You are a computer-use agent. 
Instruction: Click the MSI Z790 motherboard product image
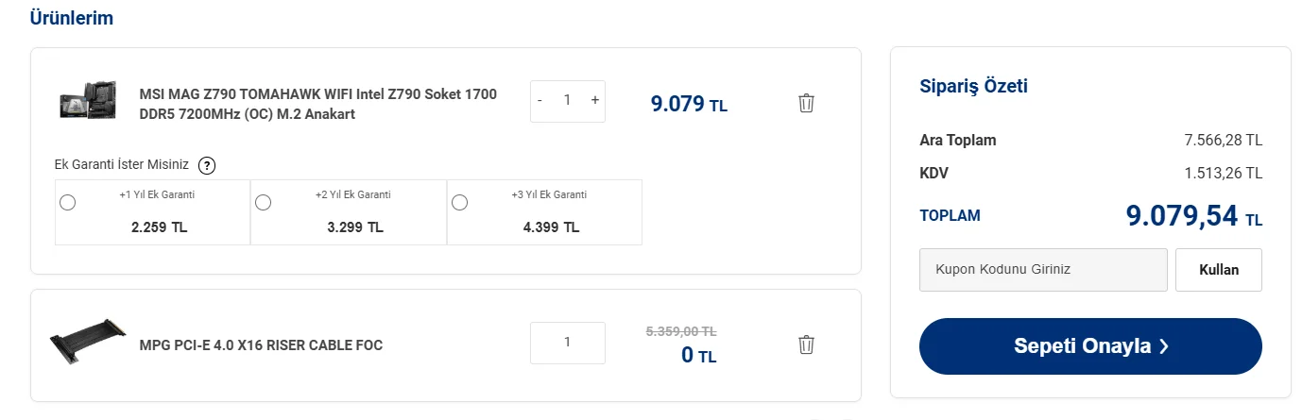pos(88,102)
